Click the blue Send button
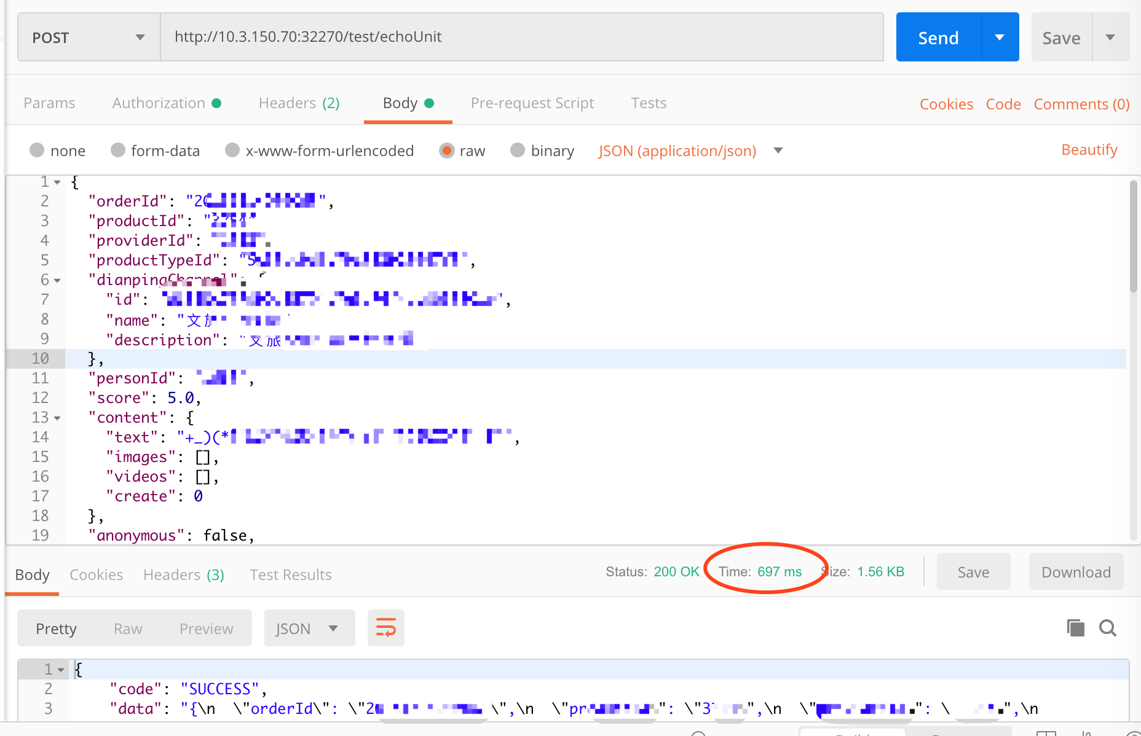 (x=939, y=37)
